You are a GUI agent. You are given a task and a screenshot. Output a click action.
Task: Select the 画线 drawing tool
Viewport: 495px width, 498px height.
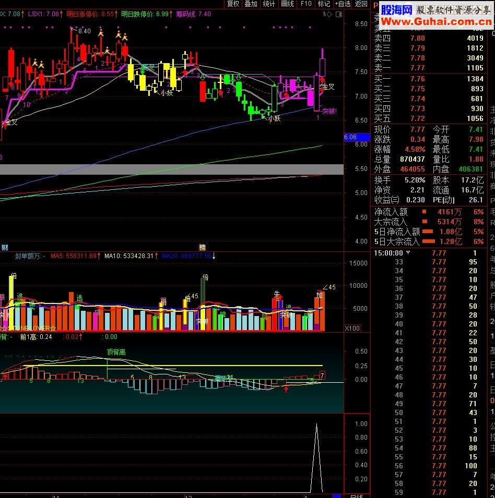(287, 4)
